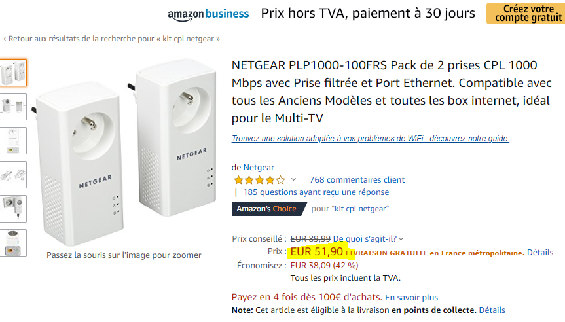Select the first thumbnail showing both adapters
This screenshot has width=565, height=322.
[13, 73]
